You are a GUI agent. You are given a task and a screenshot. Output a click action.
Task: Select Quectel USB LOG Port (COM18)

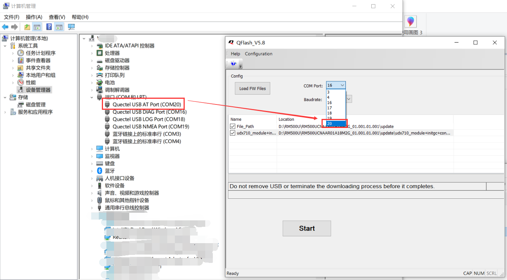click(149, 119)
